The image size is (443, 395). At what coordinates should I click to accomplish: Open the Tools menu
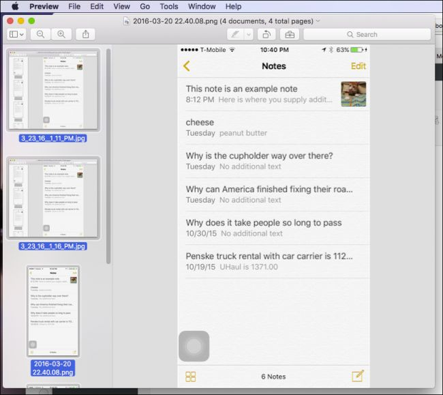(168, 6)
